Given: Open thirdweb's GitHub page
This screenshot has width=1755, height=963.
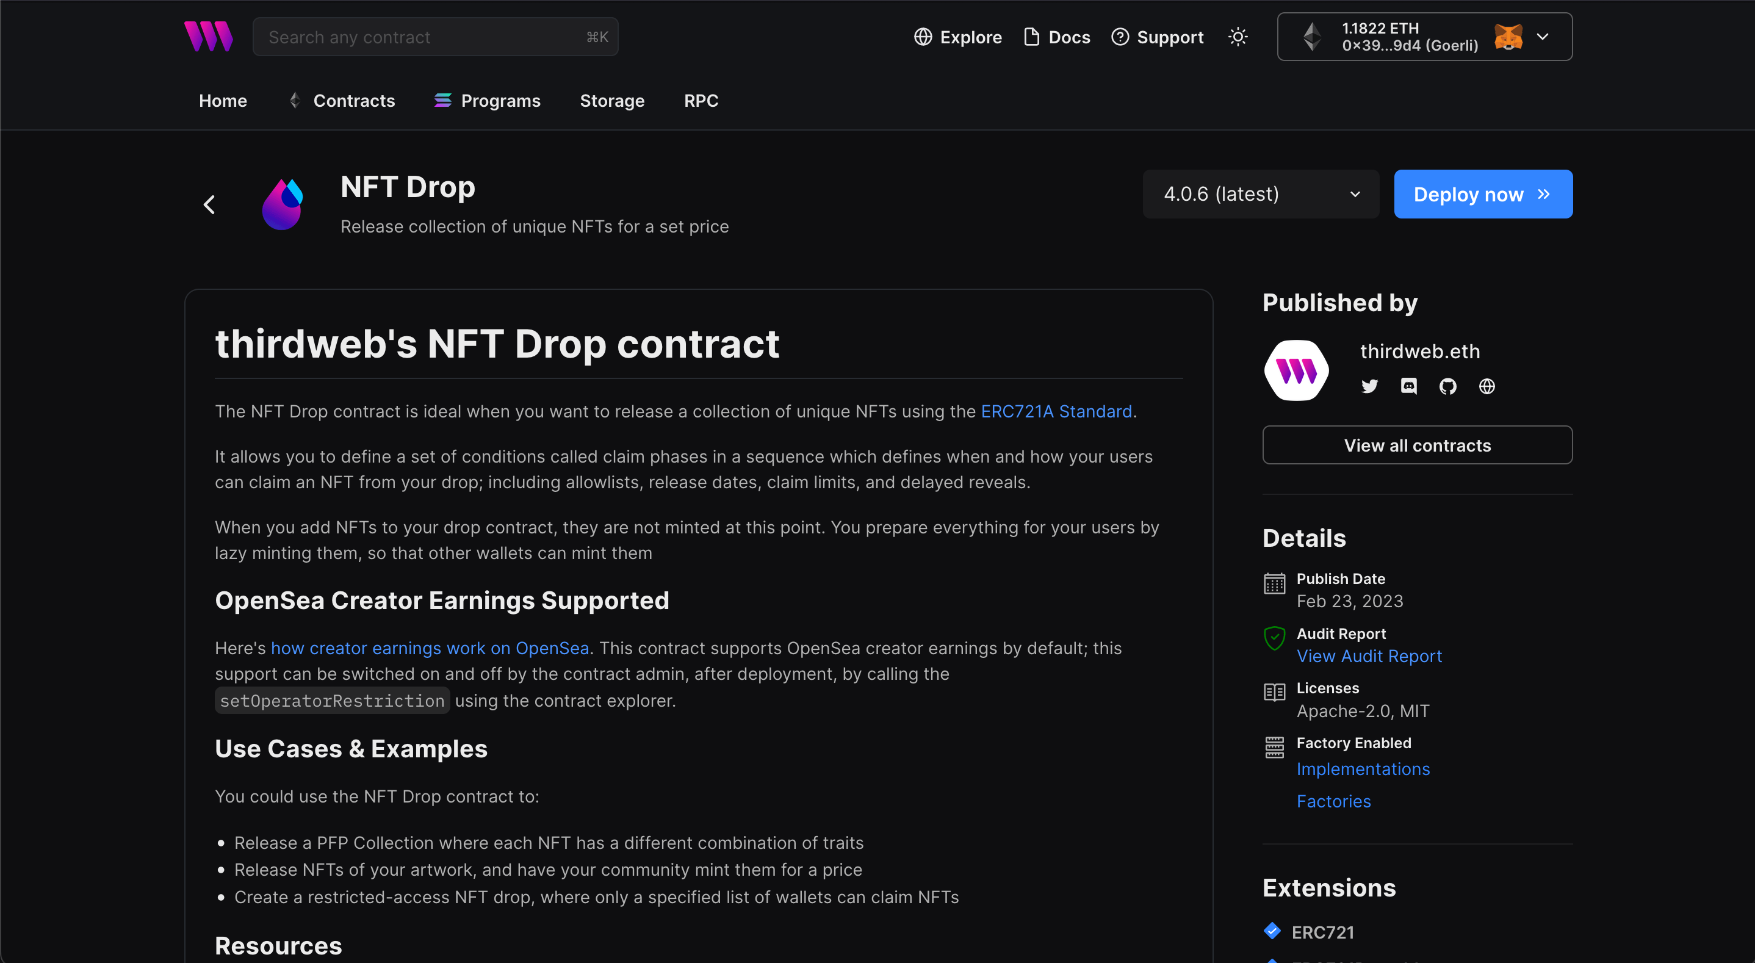Looking at the screenshot, I should point(1447,386).
